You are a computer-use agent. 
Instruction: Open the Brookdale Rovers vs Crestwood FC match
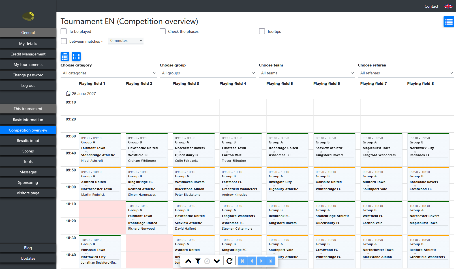429,184
